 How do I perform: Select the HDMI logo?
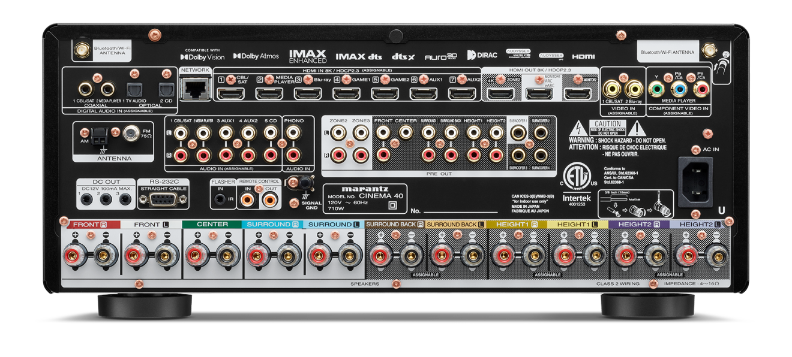[584, 55]
